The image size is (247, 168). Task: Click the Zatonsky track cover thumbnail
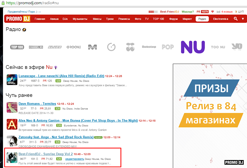click(12, 141)
